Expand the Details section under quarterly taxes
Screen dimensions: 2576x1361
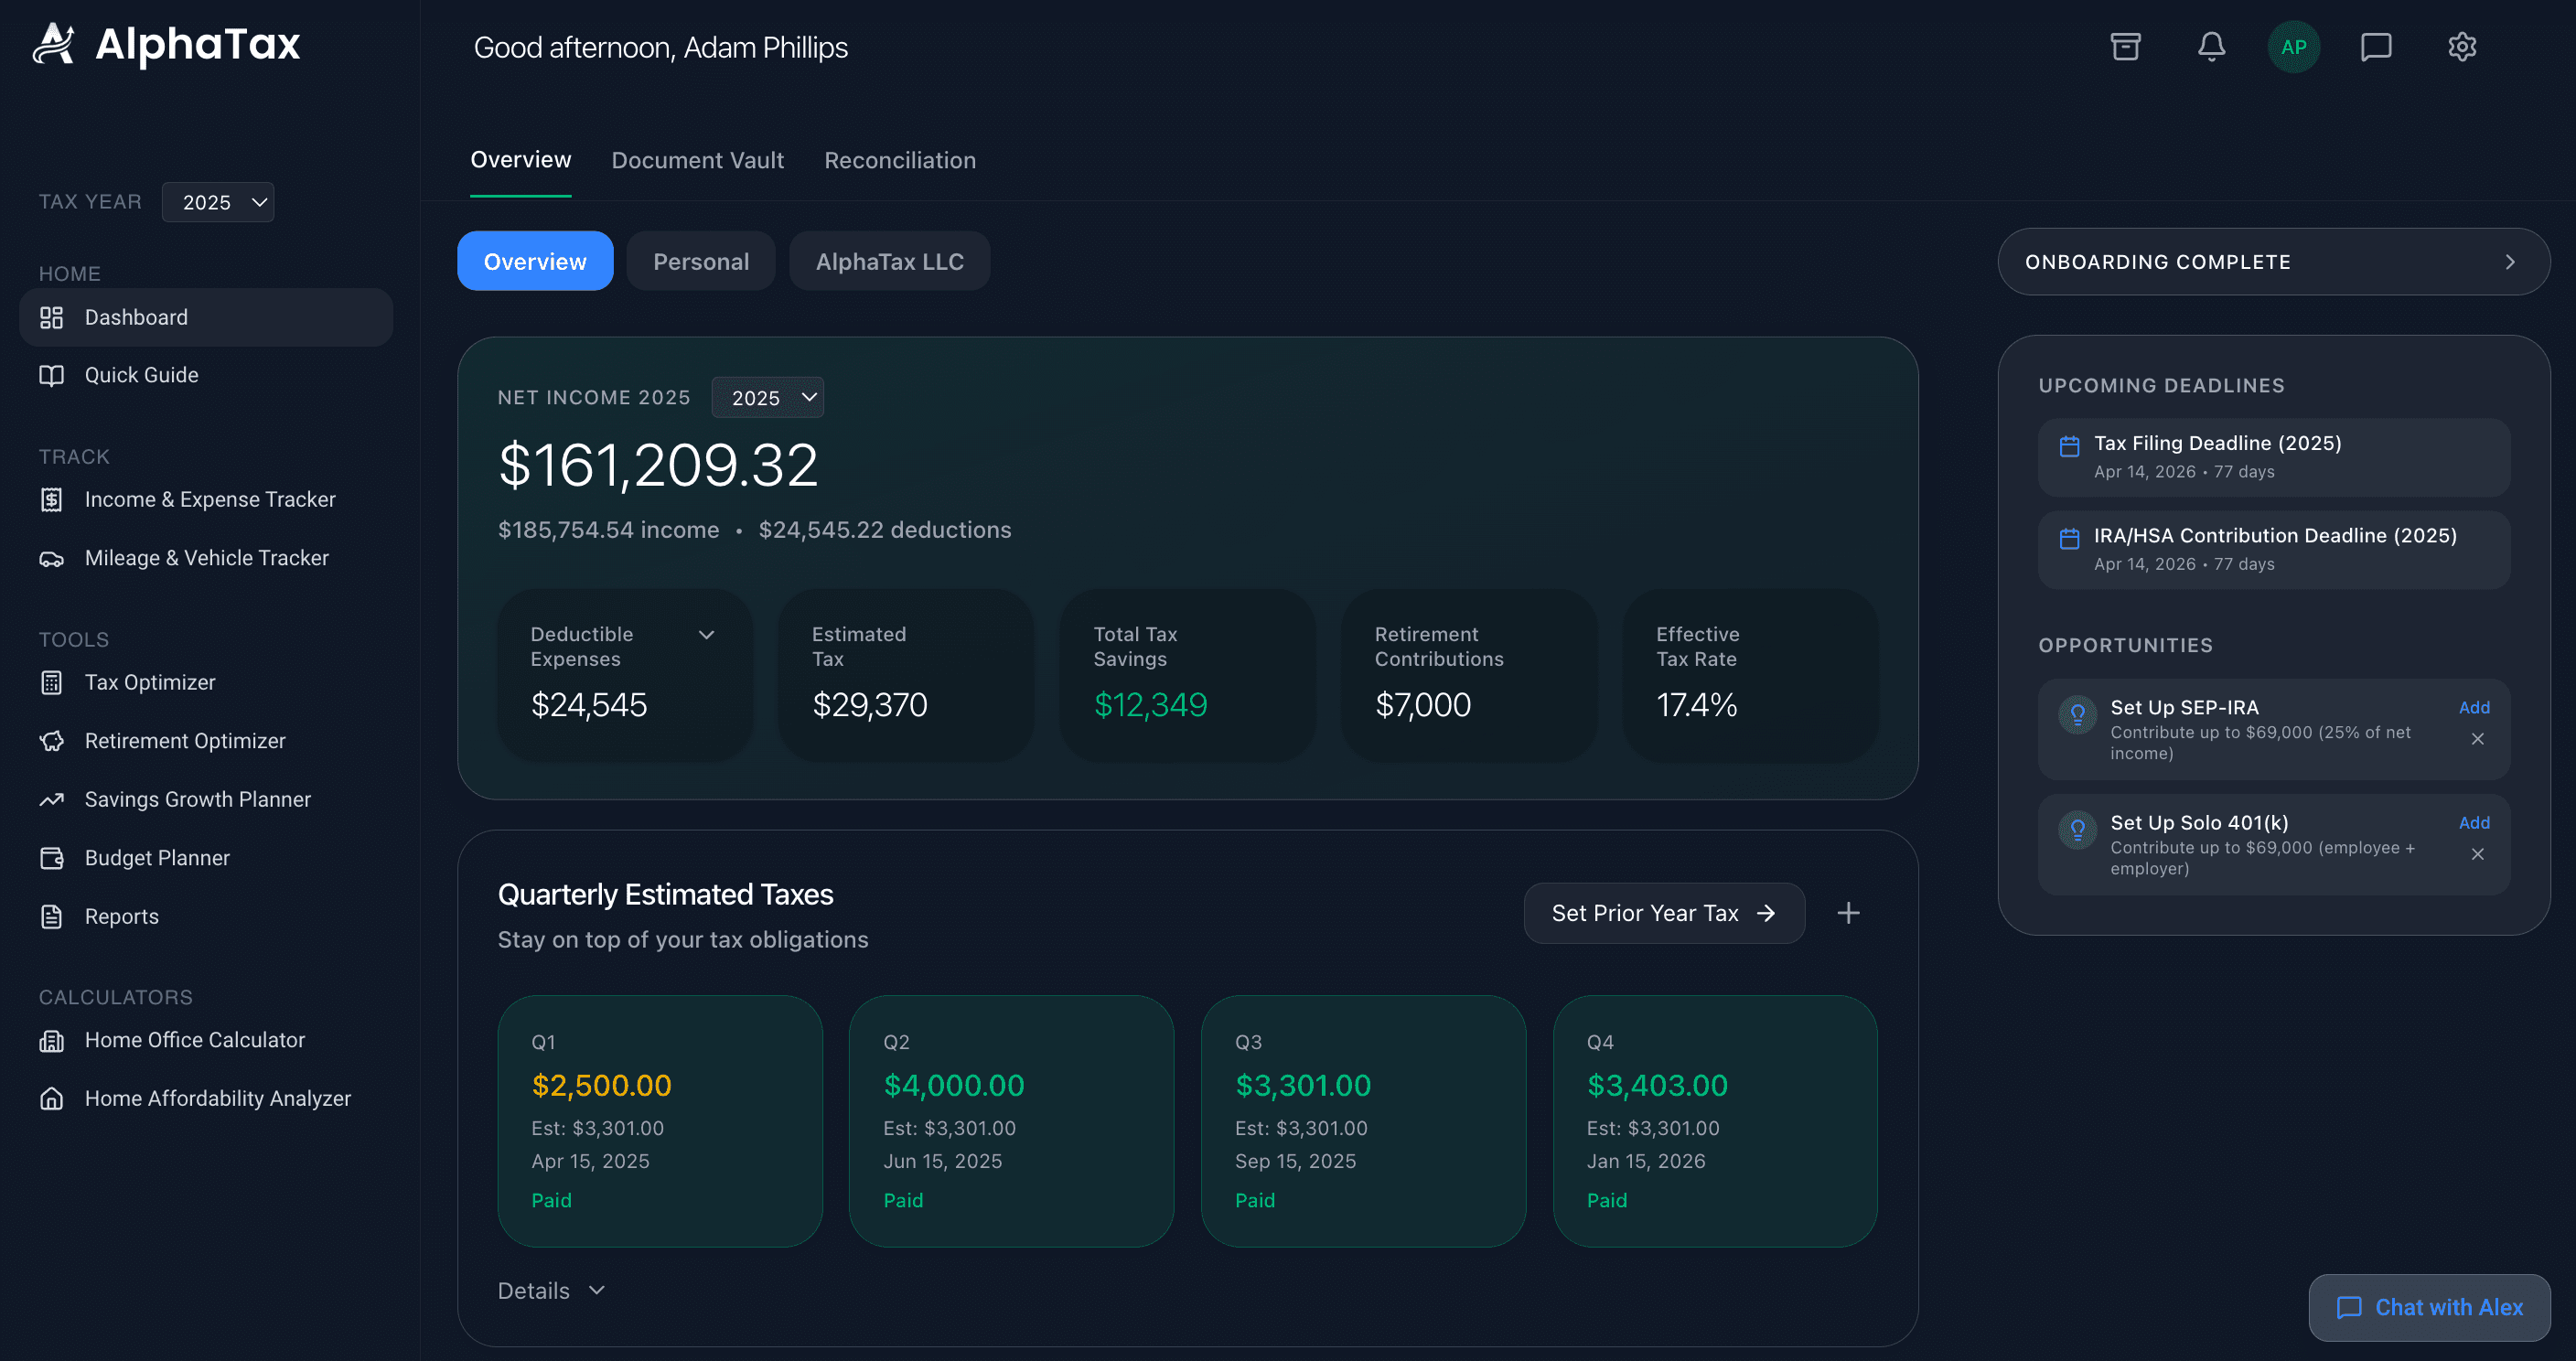click(x=548, y=1291)
